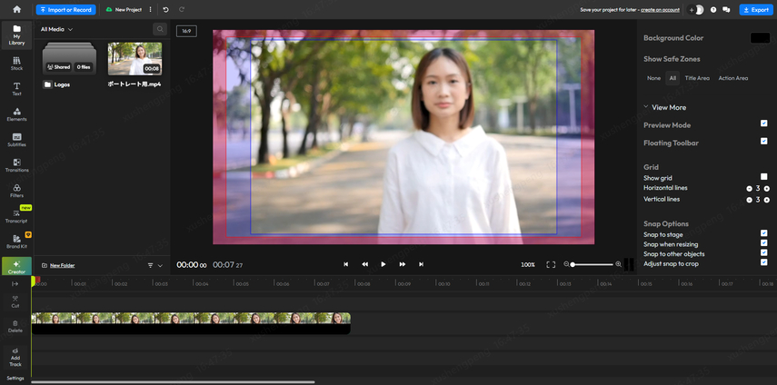Go to the home screen icon
777x385 pixels.
17,9
